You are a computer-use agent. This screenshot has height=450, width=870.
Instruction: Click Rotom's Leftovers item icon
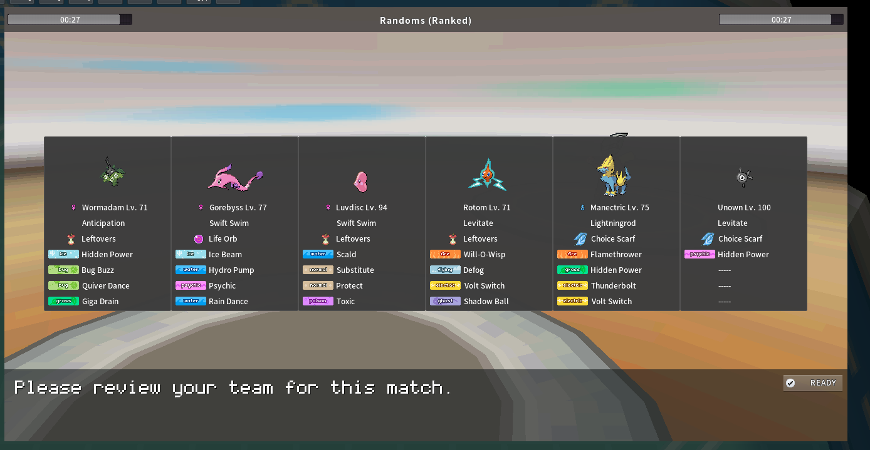click(x=453, y=238)
